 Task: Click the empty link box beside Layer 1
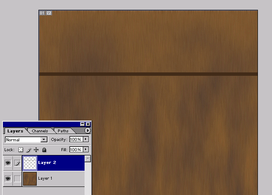[x=18, y=178]
